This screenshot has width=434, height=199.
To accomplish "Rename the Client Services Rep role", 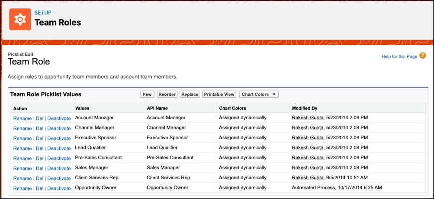I will click(23, 178).
